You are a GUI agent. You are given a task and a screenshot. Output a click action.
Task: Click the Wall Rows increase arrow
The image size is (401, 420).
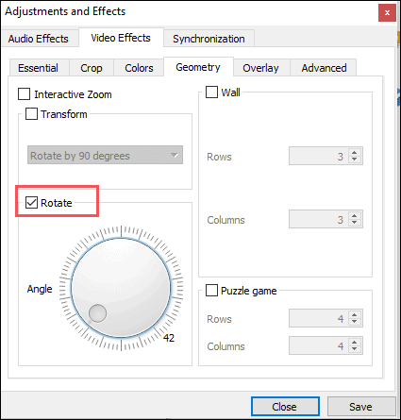coord(355,152)
